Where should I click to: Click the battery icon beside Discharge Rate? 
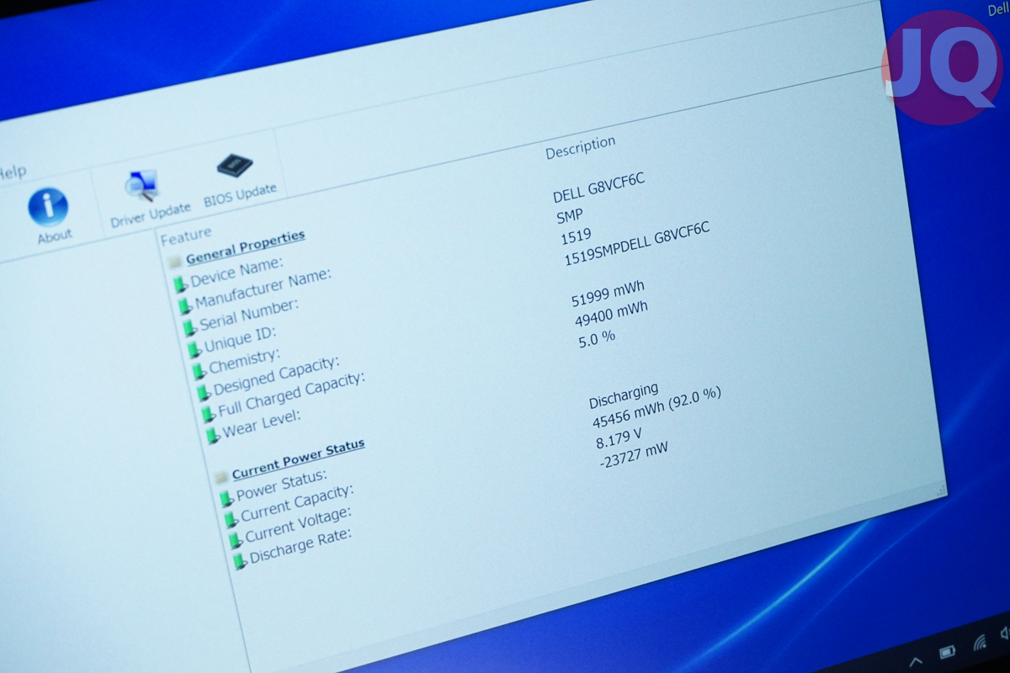pyautogui.click(x=240, y=560)
